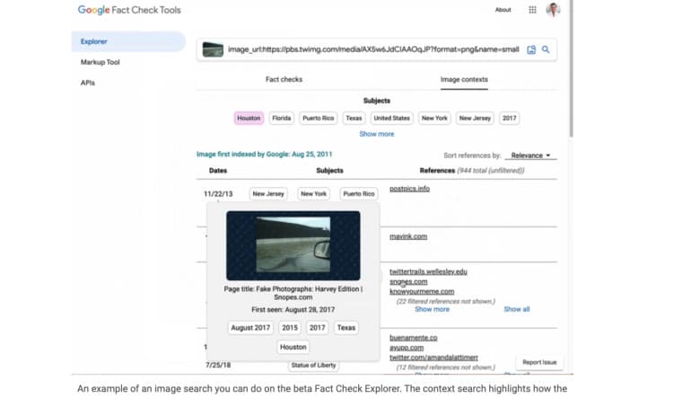682x398 pixels.
Task: Click the image upload icon in search bar
Action: [x=531, y=49]
